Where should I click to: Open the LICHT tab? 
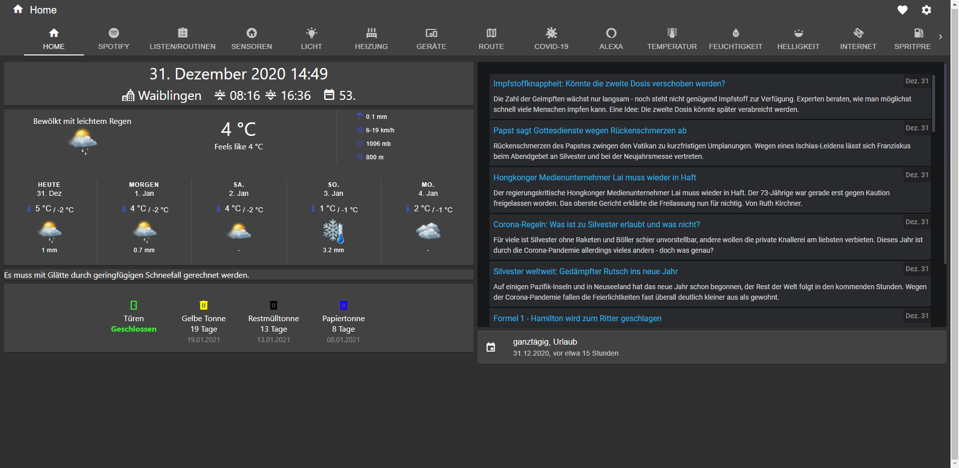312,39
